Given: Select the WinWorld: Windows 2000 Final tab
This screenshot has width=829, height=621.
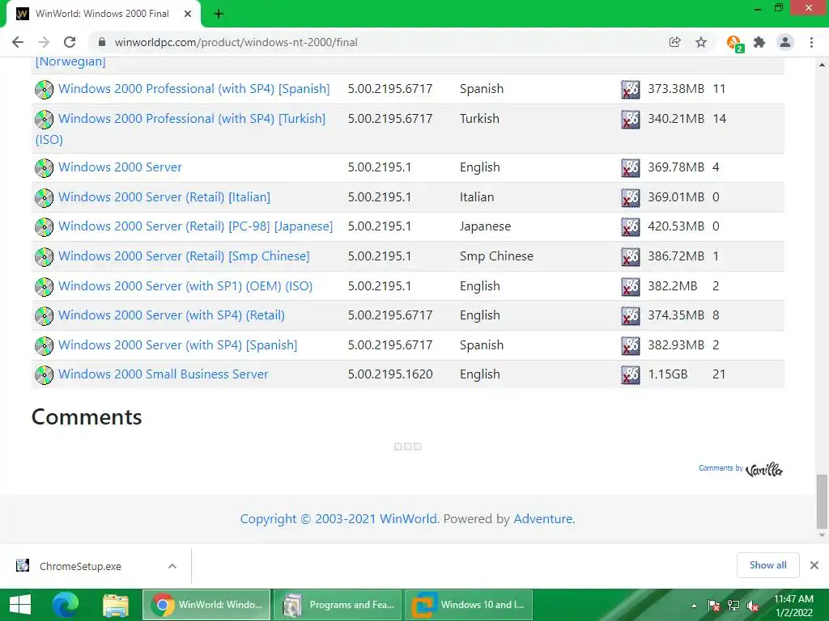Looking at the screenshot, I should click(103, 14).
